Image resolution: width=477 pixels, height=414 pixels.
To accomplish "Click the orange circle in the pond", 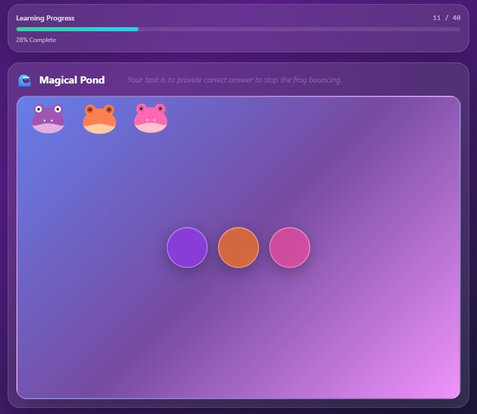I will click(239, 247).
